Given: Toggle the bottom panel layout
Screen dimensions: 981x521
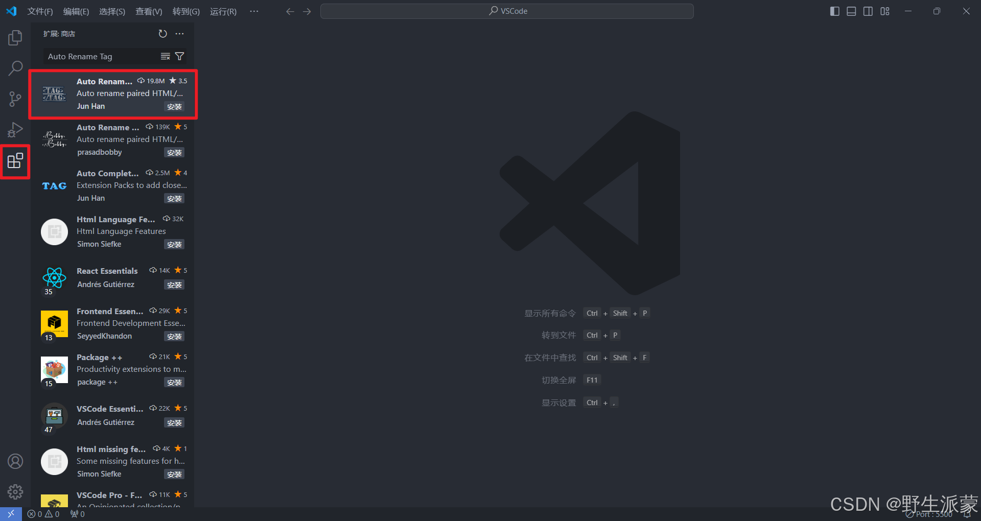Looking at the screenshot, I should click(851, 11).
